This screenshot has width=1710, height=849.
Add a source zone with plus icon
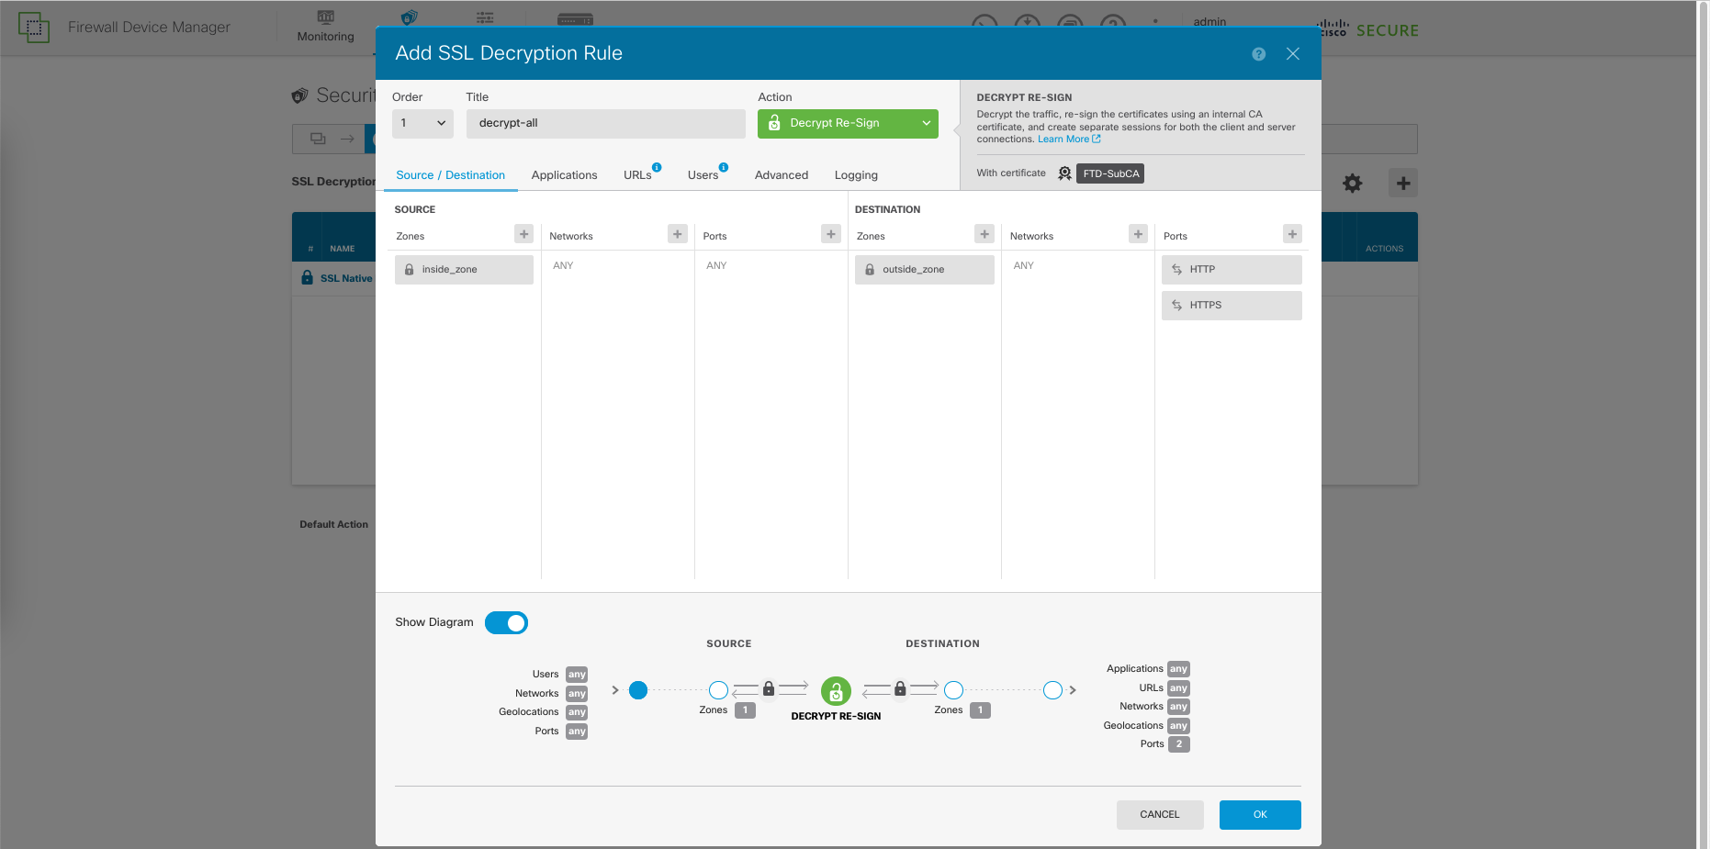point(523,234)
